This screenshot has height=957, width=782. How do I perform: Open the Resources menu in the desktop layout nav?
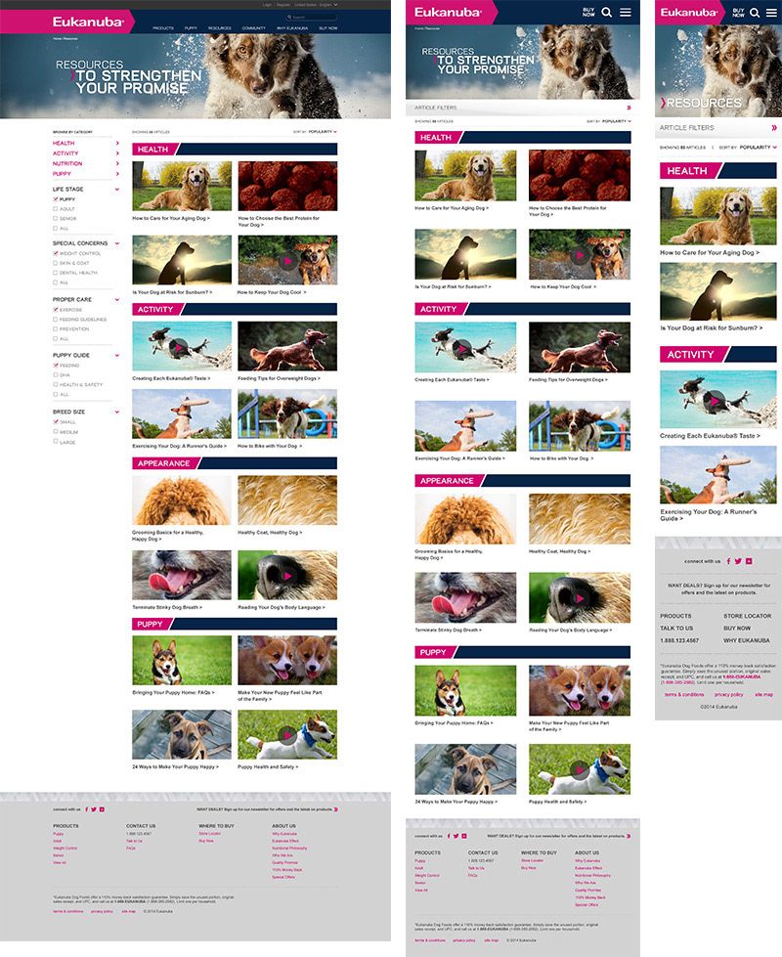[x=220, y=28]
